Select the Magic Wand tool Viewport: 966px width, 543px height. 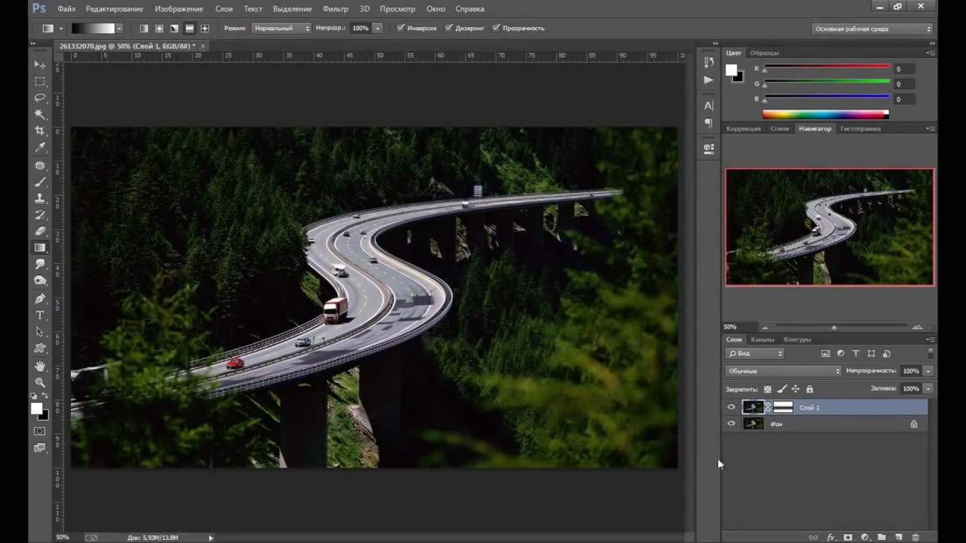pyautogui.click(x=40, y=114)
